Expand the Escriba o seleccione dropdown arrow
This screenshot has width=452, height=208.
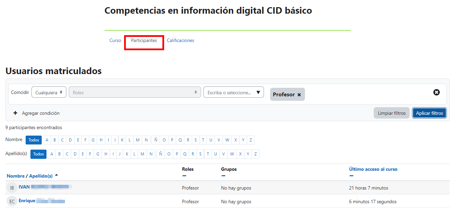[x=258, y=92]
